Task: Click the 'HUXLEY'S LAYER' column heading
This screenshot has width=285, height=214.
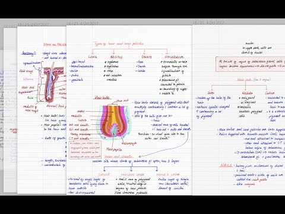Action: 132,175
